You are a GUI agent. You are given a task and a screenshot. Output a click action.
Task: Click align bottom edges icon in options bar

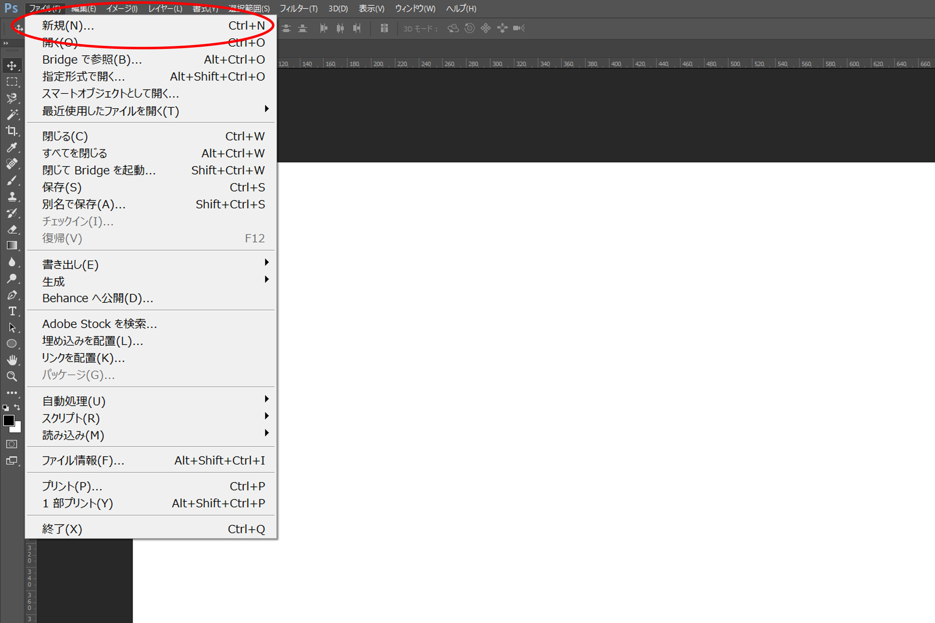pos(303,29)
